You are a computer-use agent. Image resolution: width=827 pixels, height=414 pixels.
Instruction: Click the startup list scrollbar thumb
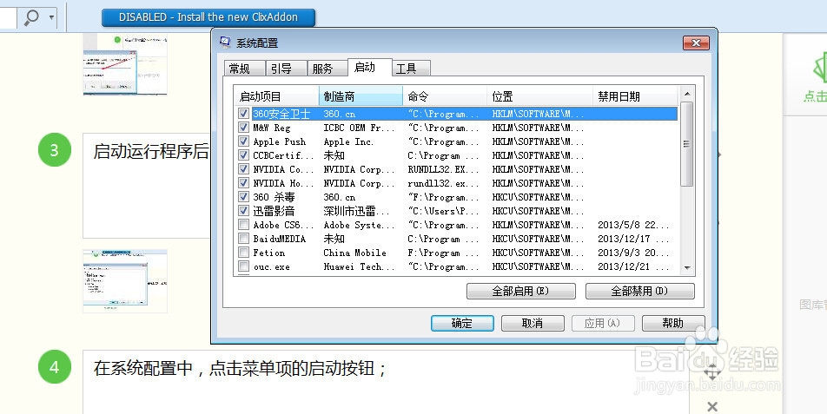point(686,144)
